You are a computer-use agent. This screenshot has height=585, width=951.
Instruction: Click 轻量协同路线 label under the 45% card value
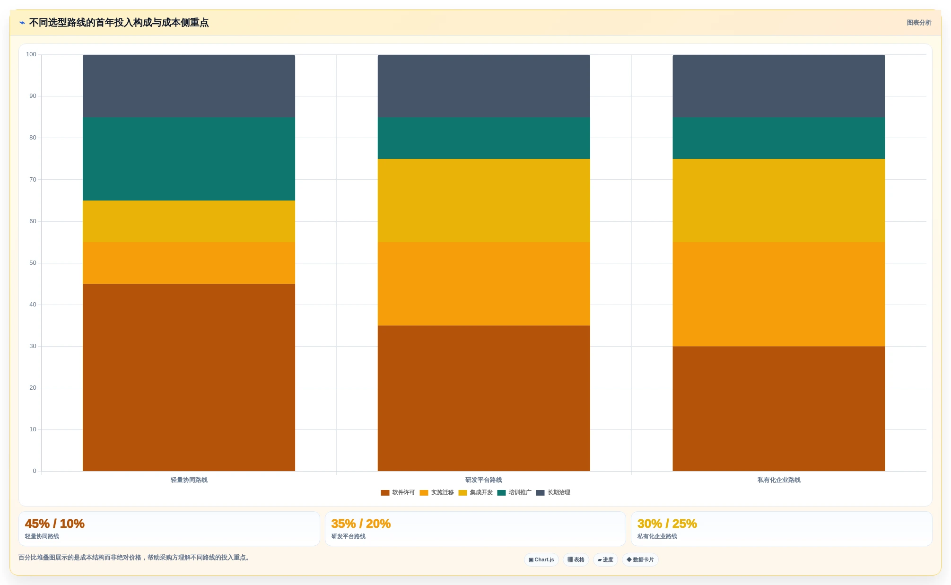coord(42,536)
